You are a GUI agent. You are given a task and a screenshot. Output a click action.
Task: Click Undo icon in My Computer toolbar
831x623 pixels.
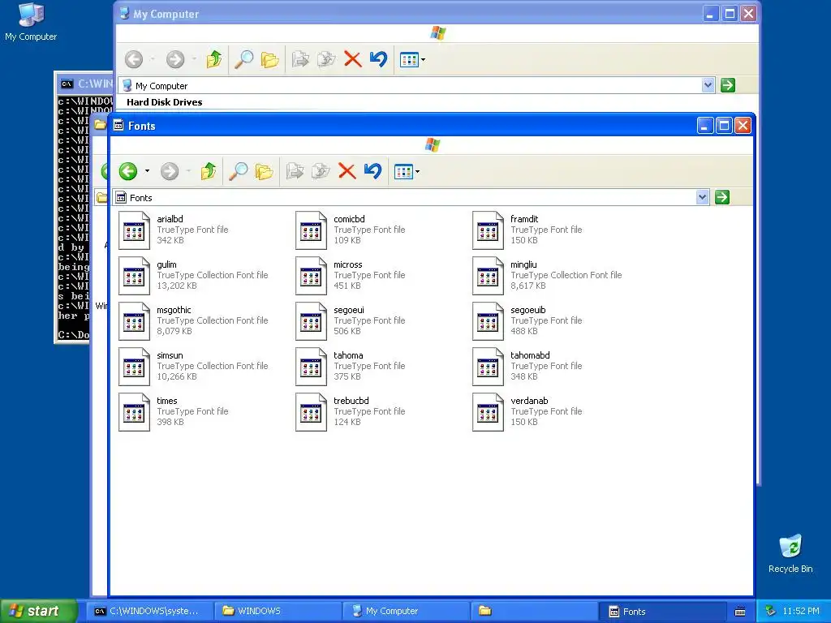point(378,59)
